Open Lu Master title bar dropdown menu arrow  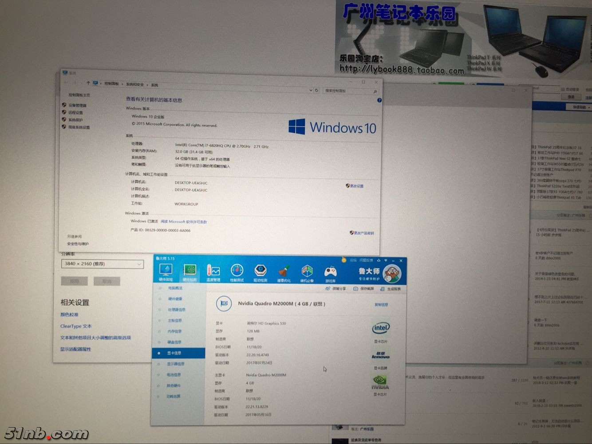(386, 260)
